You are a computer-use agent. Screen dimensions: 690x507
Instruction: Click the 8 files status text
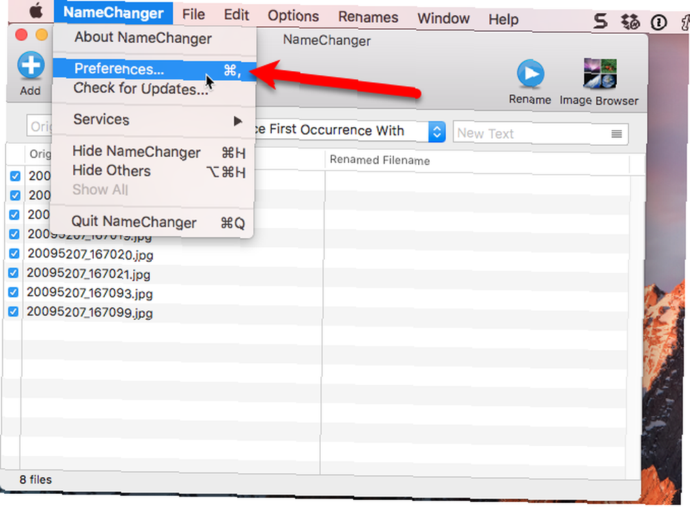[36, 479]
